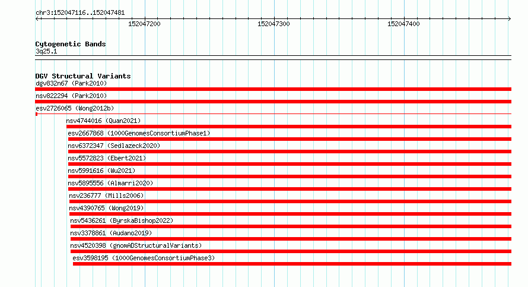
Task: Click the red bar of nsv822294
Action: tap(273, 102)
